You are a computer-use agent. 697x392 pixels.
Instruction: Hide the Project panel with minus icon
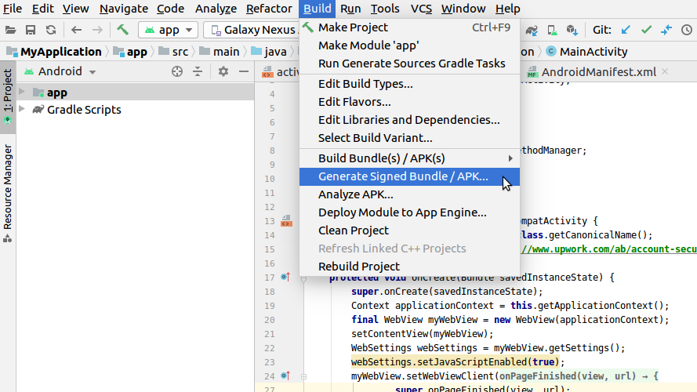pos(244,71)
